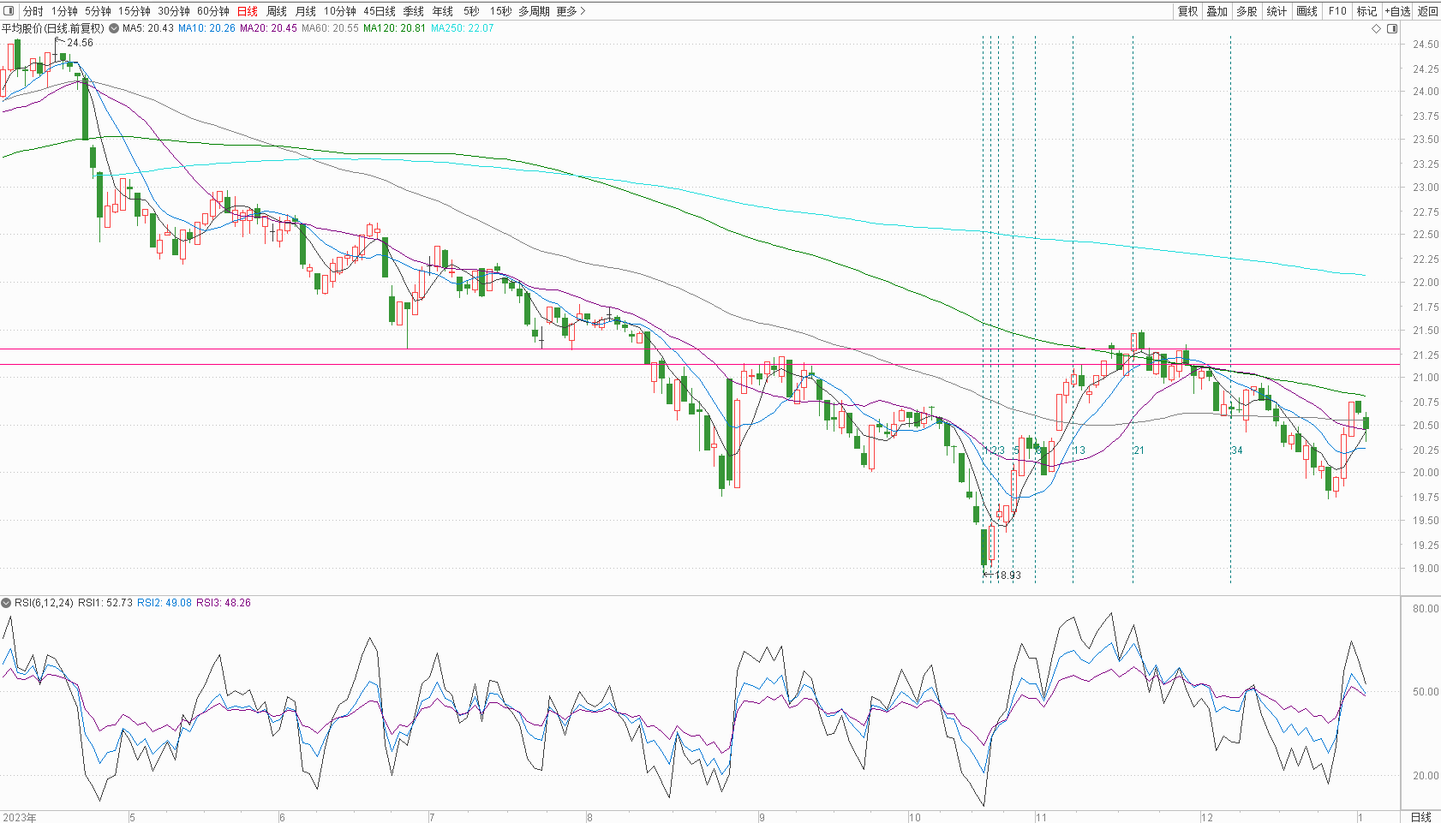
Task: Click the 统计 statistics button
Action: coord(1277,11)
